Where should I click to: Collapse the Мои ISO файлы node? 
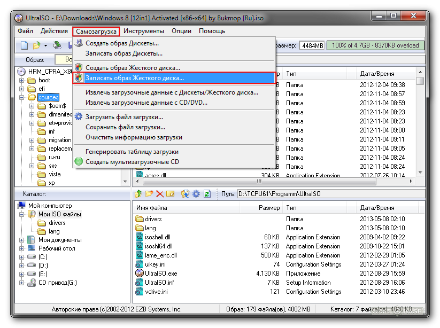coord(21,214)
